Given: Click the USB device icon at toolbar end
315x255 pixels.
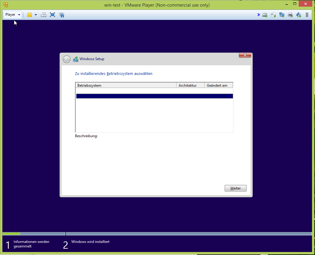Looking at the screenshot, I should [x=307, y=15].
